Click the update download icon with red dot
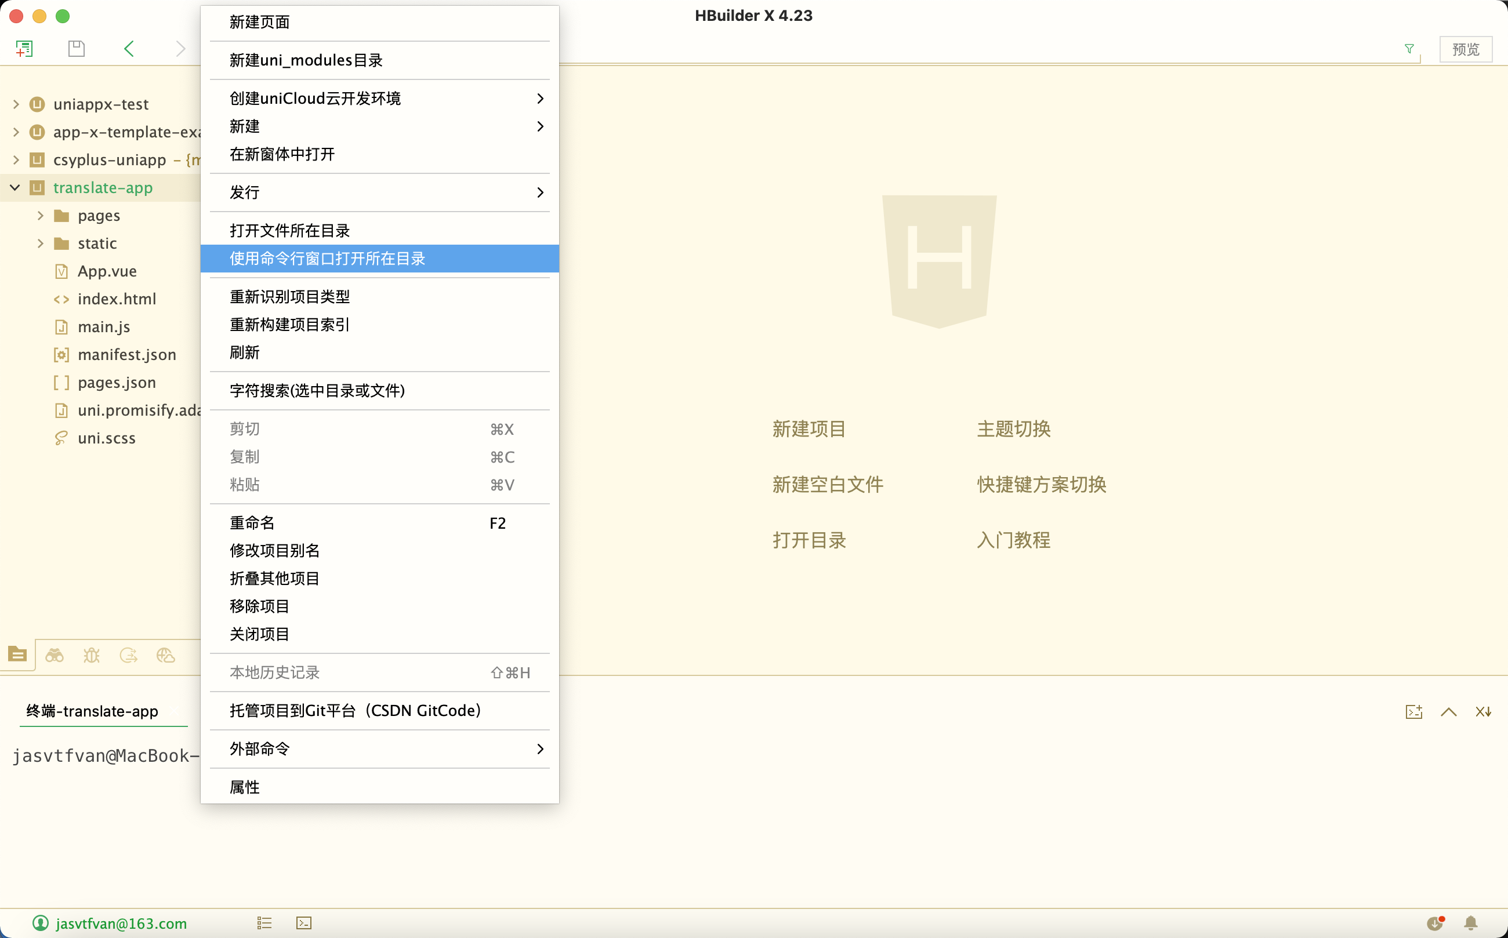 click(1436, 923)
